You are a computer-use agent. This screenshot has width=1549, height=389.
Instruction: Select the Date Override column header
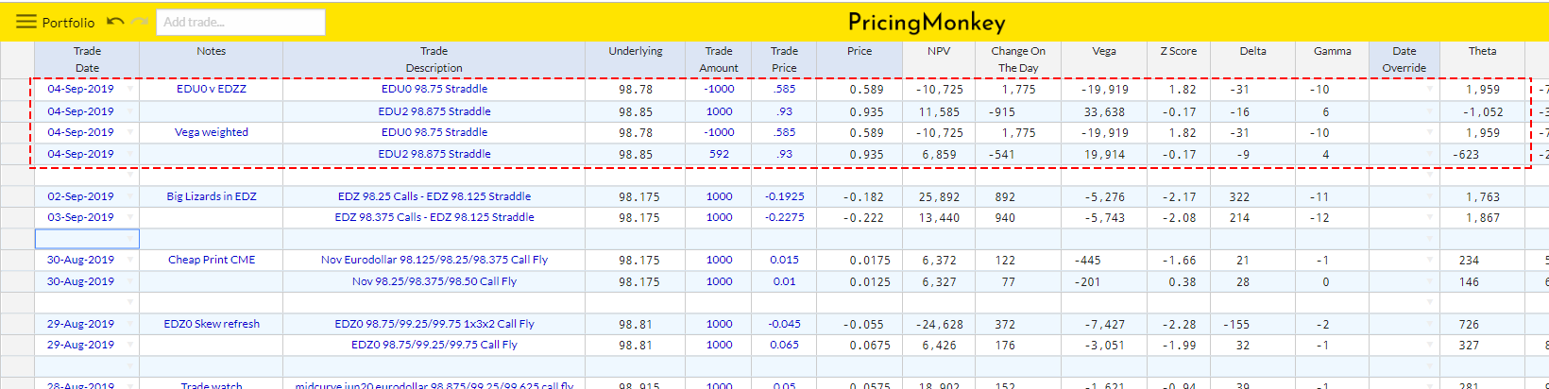(x=1404, y=59)
